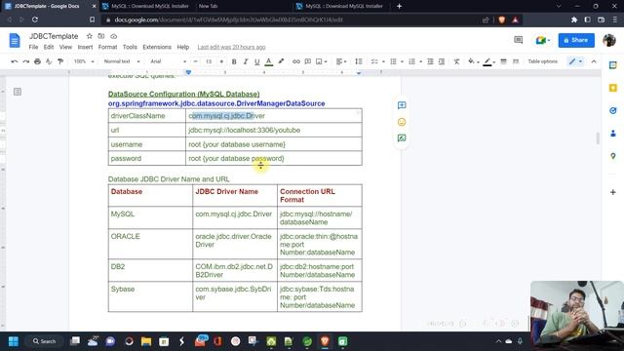Open the Google account avatar
Viewport: 624px width, 351px height.
[608, 40]
